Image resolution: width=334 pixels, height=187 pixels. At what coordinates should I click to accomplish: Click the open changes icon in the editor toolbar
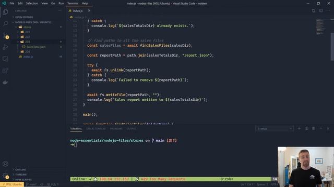[x=314, y=10]
